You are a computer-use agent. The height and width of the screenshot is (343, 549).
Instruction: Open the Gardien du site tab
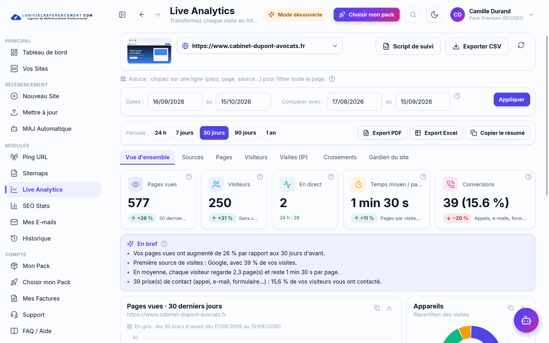(x=388, y=157)
